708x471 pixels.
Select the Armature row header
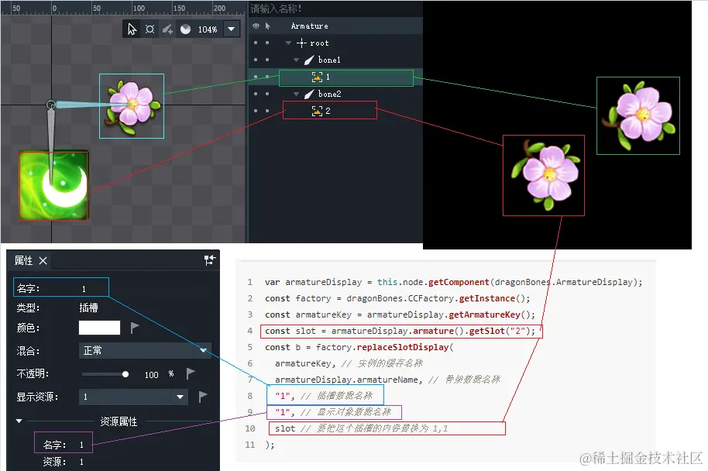tap(309, 26)
